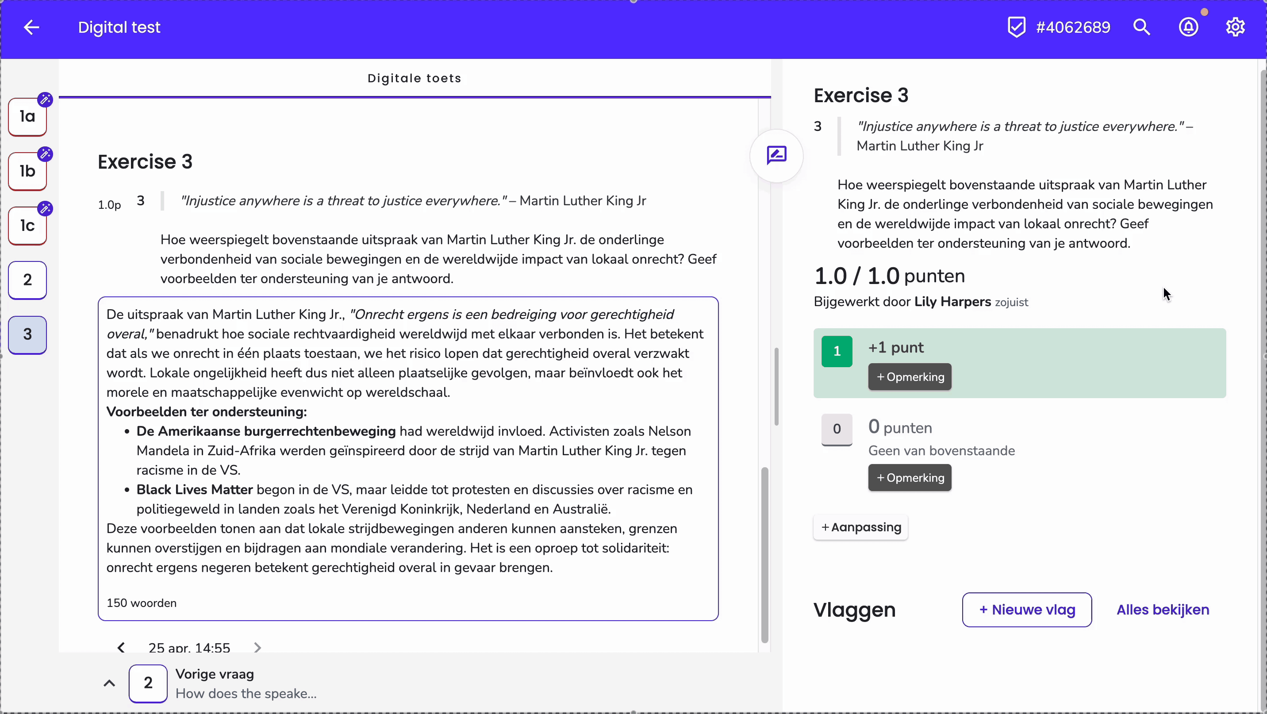Click the Digital test header title
Viewport: 1267px width, 714px height.
point(119,27)
